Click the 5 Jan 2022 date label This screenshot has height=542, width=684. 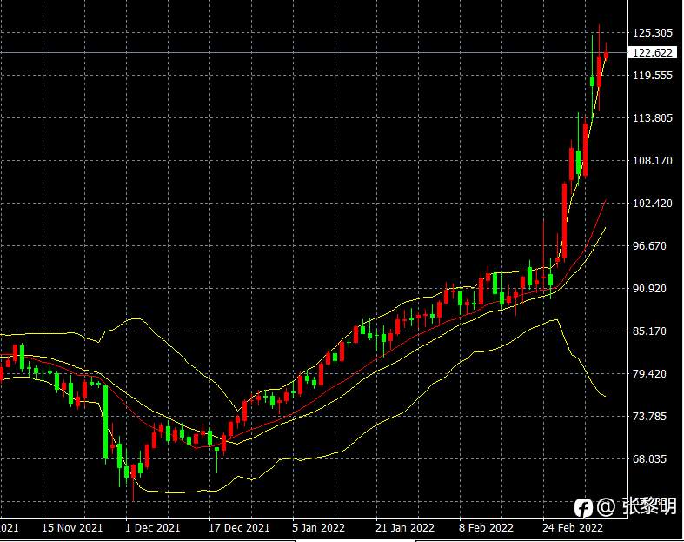(x=318, y=528)
